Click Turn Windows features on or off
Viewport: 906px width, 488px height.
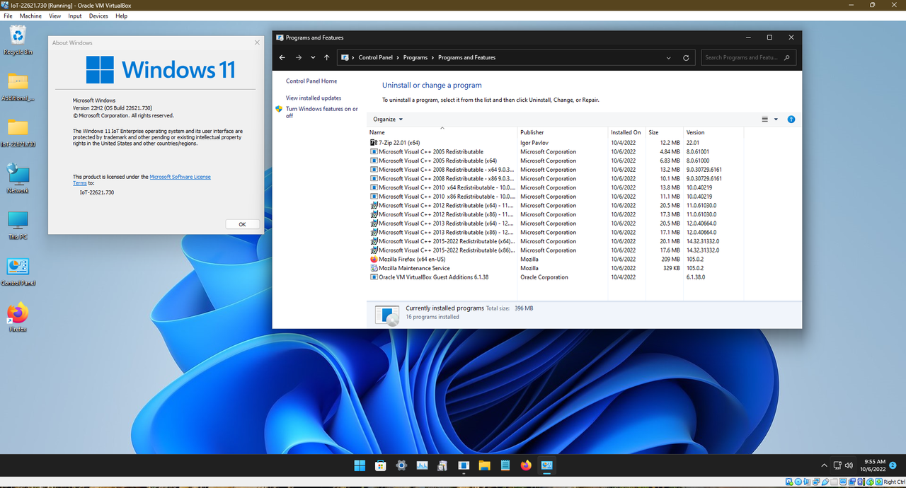(322, 112)
